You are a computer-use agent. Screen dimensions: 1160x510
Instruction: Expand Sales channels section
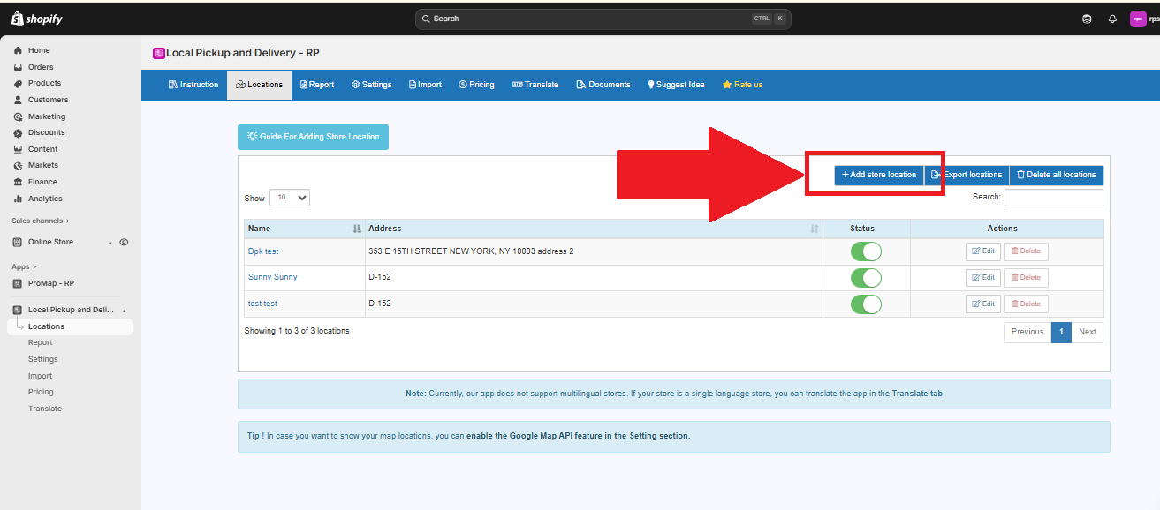(41, 221)
